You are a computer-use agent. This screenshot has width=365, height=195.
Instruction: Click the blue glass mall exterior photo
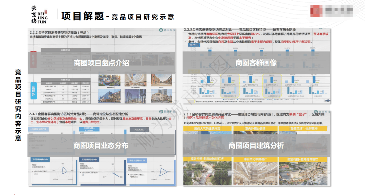coord(109,96)
